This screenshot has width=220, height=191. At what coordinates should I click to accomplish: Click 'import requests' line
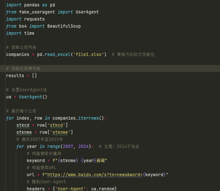[x=25, y=19]
